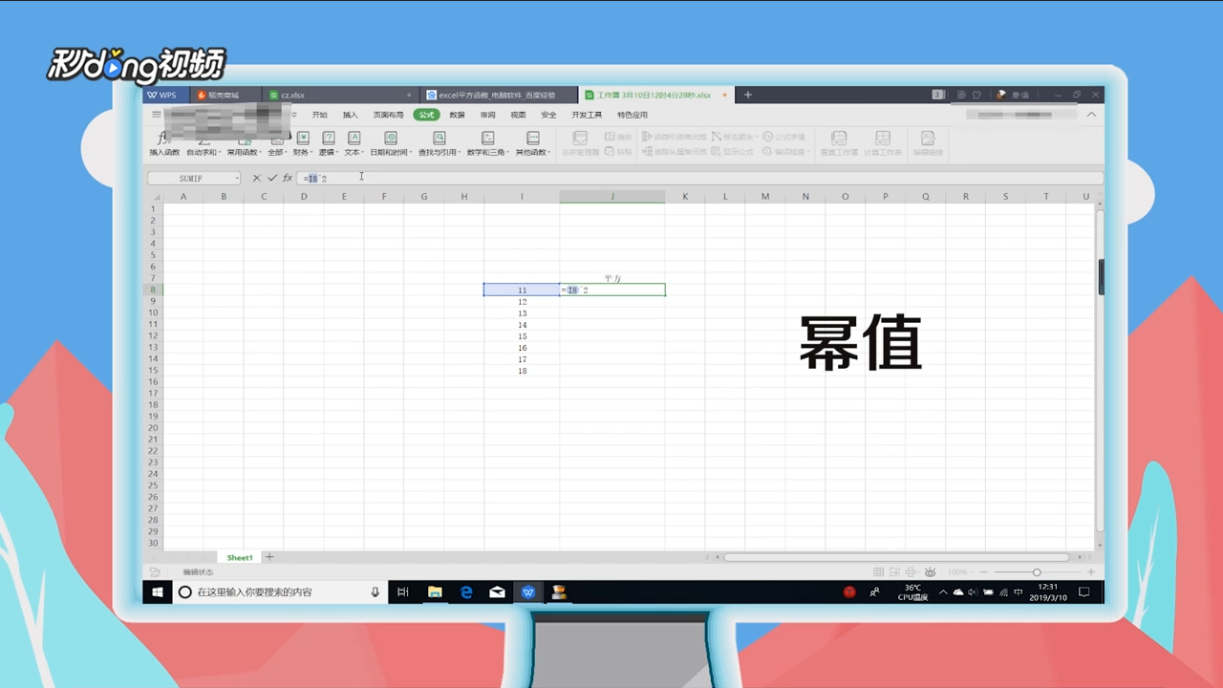Confirm formula entry with the checkmark icon
The height and width of the screenshot is (688, 1223).
pos(272,178)
